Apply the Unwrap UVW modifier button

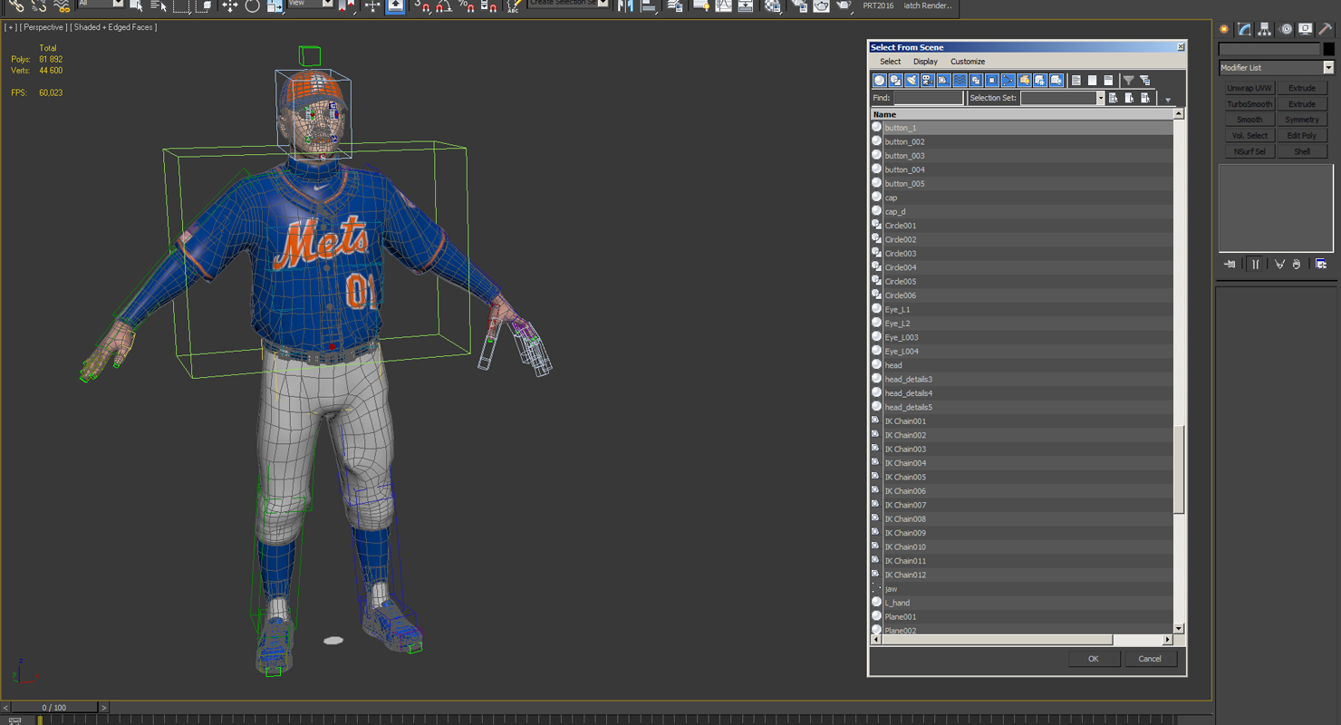click(x=1249, y=89)
